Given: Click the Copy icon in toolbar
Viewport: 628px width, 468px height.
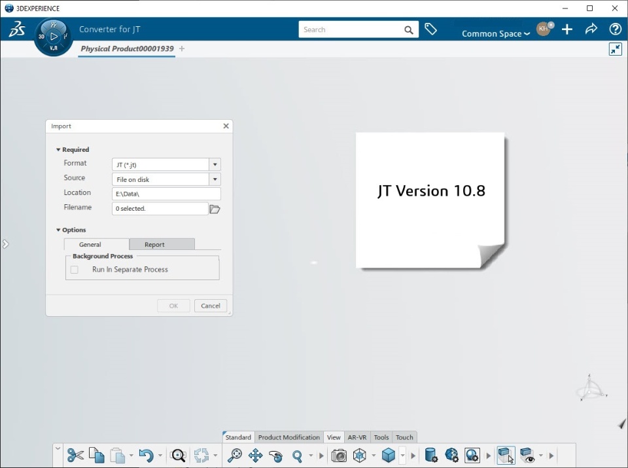Looking at the screenshot, I should tap(97, 455).
